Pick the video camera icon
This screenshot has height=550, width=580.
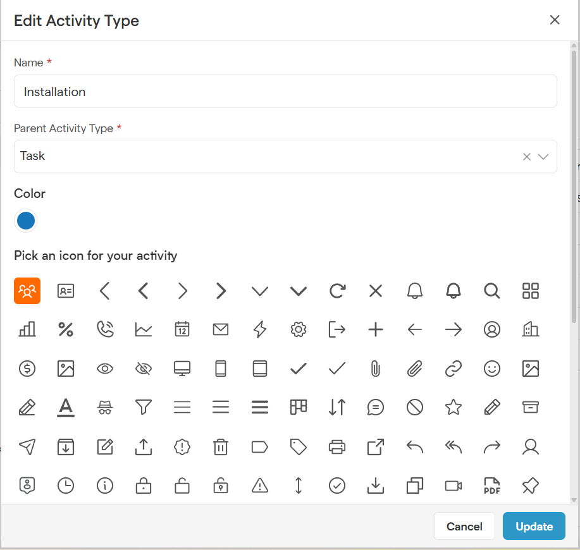pos(453,486)
